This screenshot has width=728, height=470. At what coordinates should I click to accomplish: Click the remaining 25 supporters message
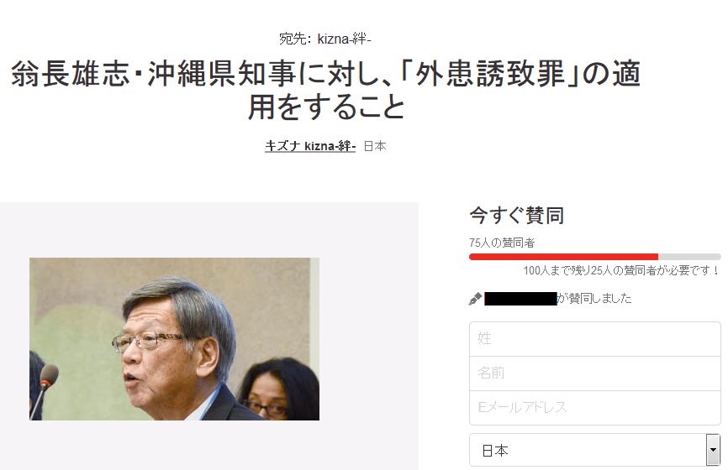(x=622, y=271)
